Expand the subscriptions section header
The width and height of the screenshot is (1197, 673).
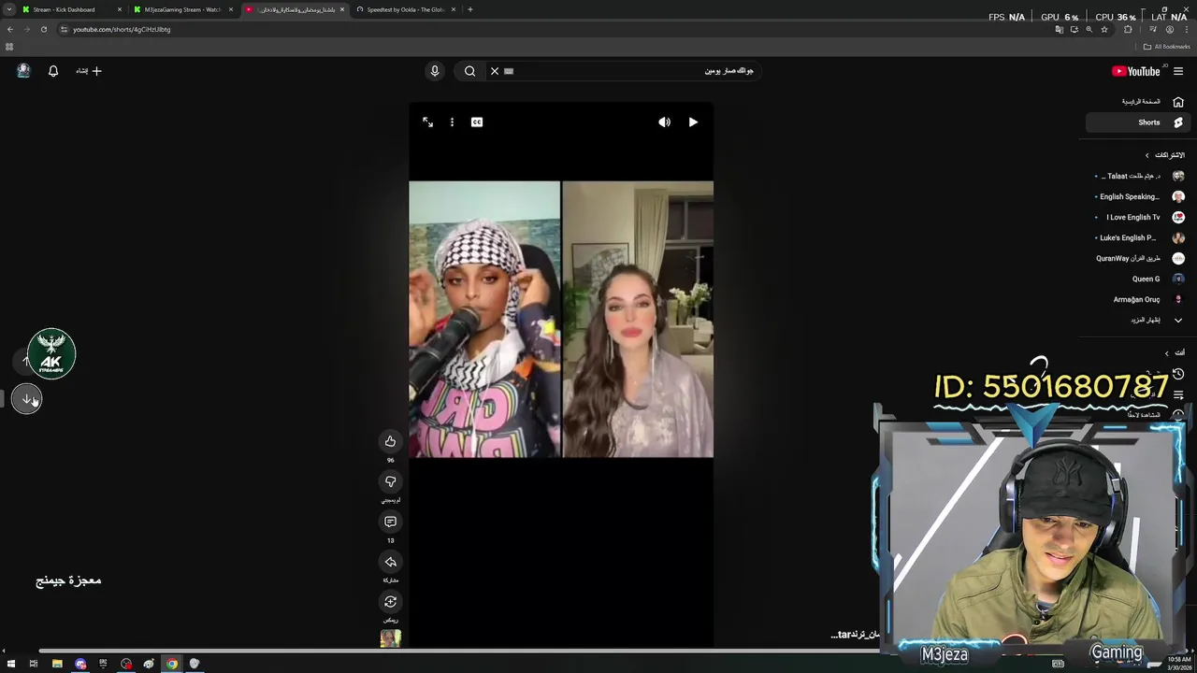(x=1164, y=155)
